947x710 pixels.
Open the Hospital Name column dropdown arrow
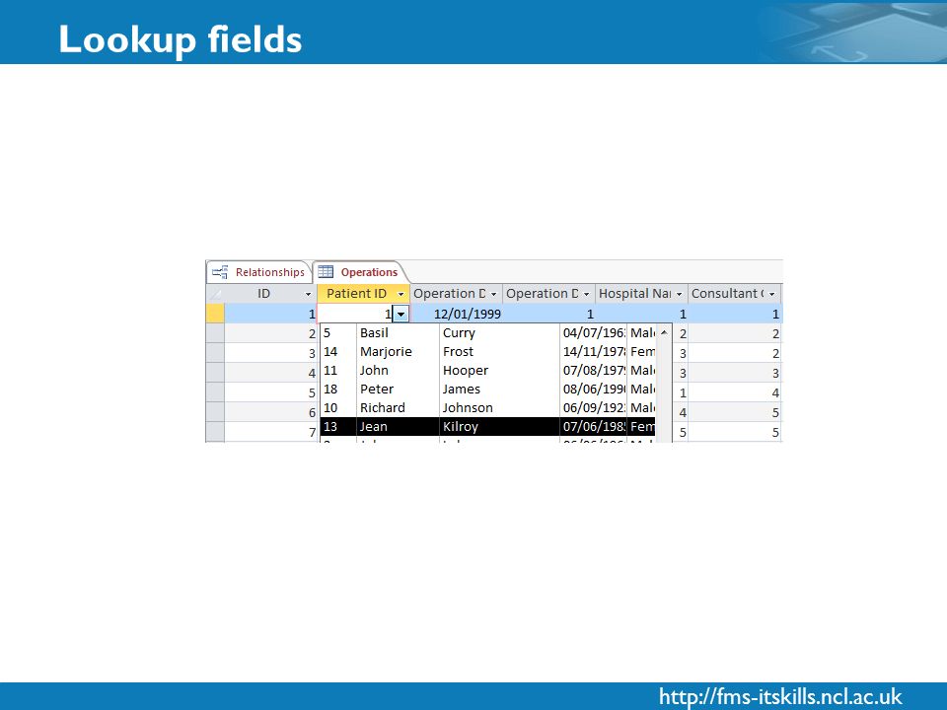point(679,294)
